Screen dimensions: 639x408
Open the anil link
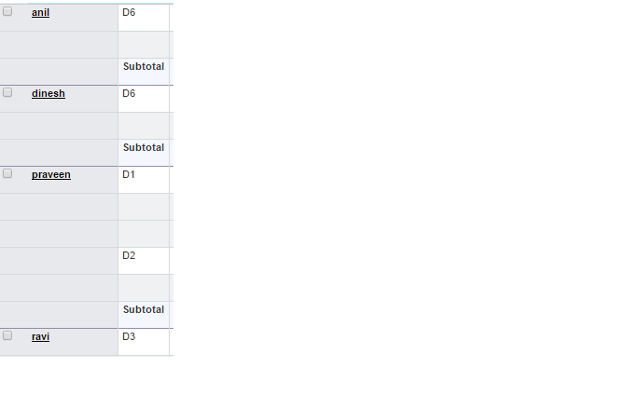[40, 13]
